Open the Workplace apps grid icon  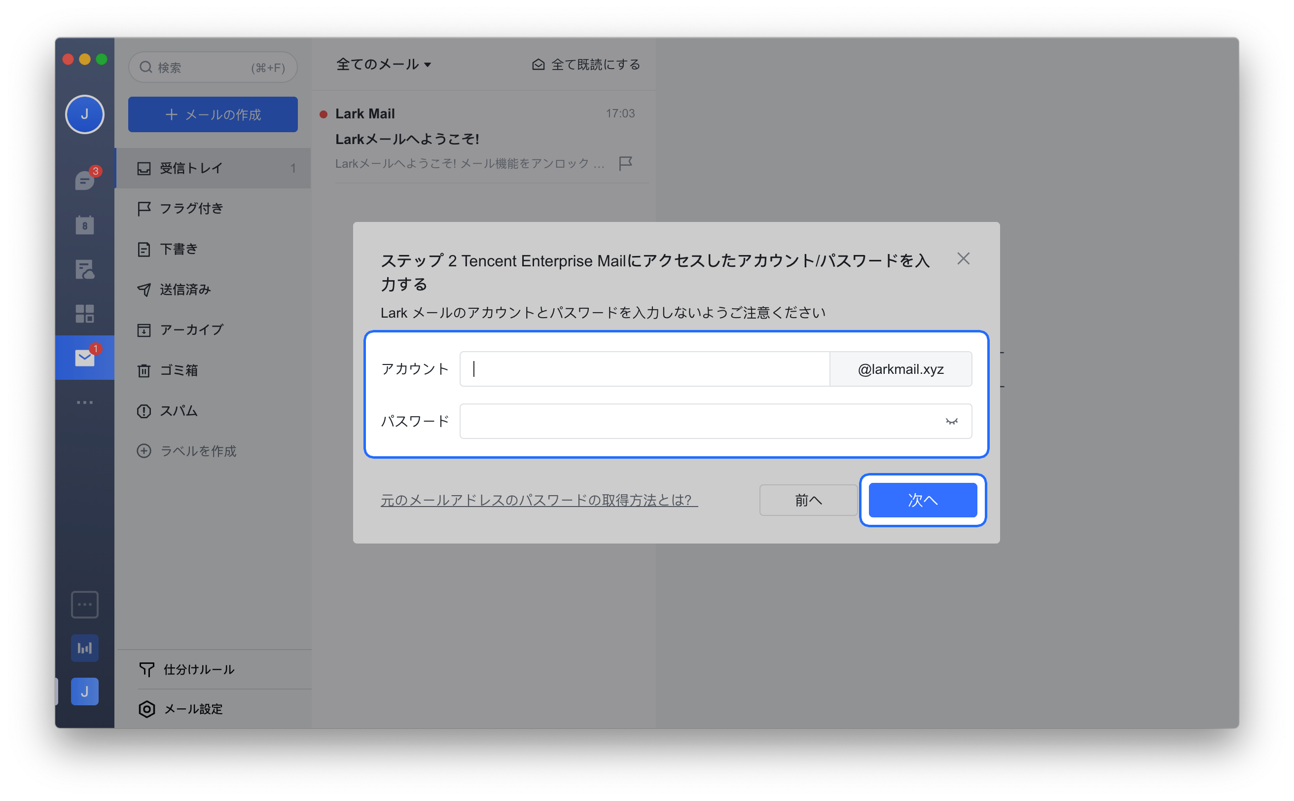coord(85,314)
